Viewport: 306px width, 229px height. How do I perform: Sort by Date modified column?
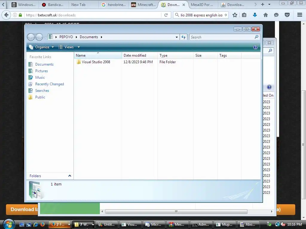140,55
